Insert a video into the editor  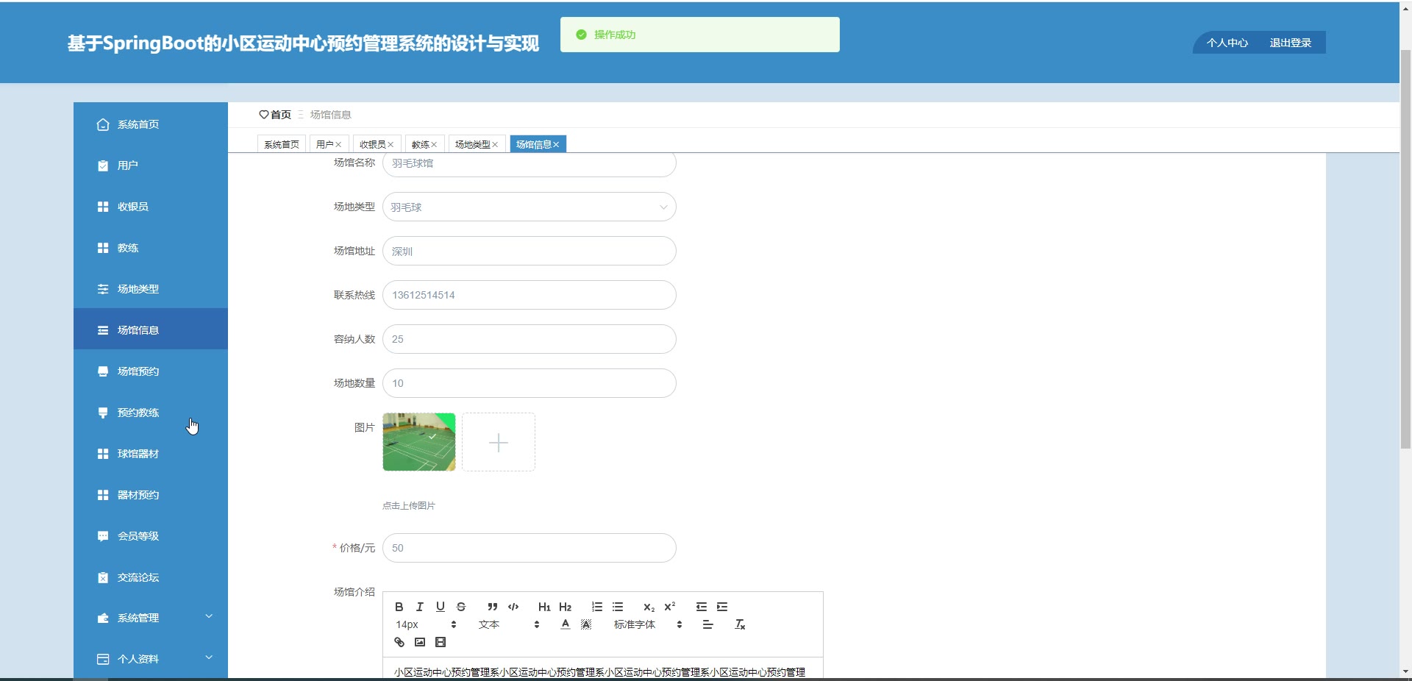coord(440,642)
